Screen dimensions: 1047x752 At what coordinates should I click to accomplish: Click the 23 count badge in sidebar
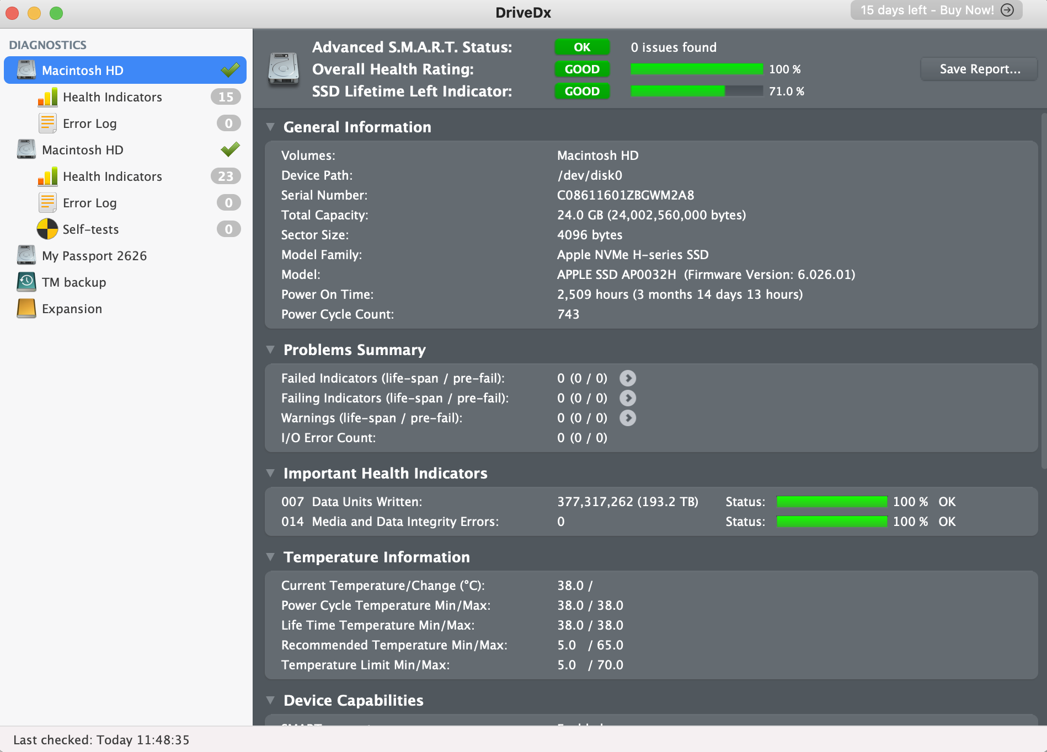pos(226,176)
